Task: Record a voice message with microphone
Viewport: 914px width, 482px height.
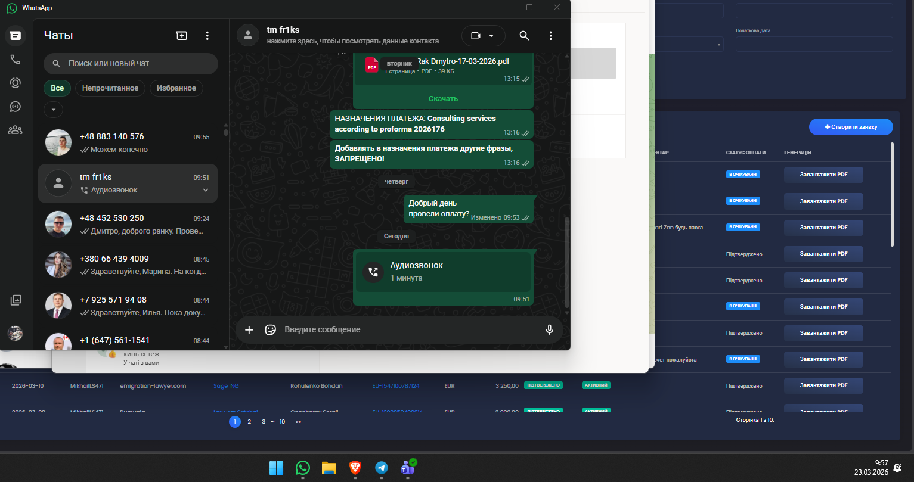Action: click(550, 329)
